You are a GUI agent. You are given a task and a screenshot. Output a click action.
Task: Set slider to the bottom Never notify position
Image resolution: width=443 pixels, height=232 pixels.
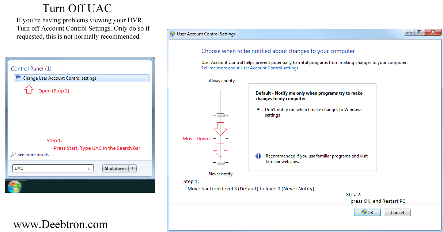click(220, 162)
